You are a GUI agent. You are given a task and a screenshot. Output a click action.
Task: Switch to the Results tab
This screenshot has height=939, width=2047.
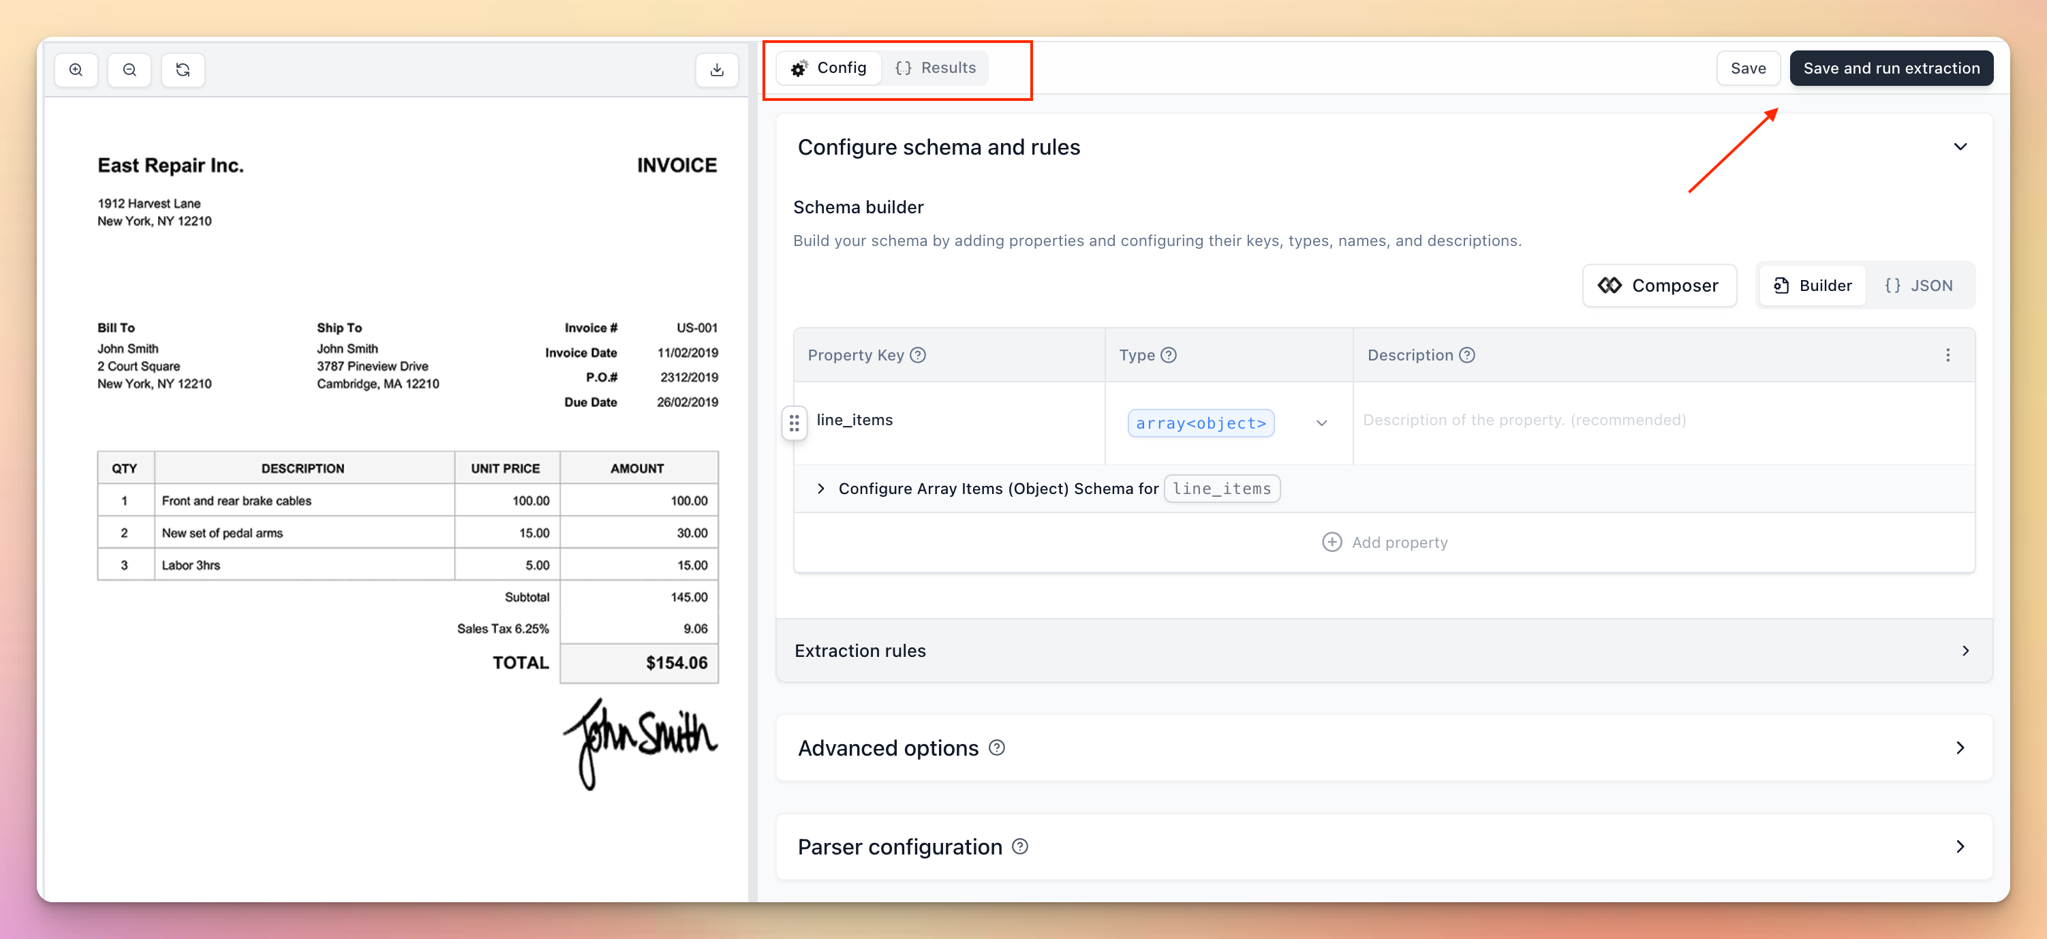pyautogui.click(x=936, y=68)
